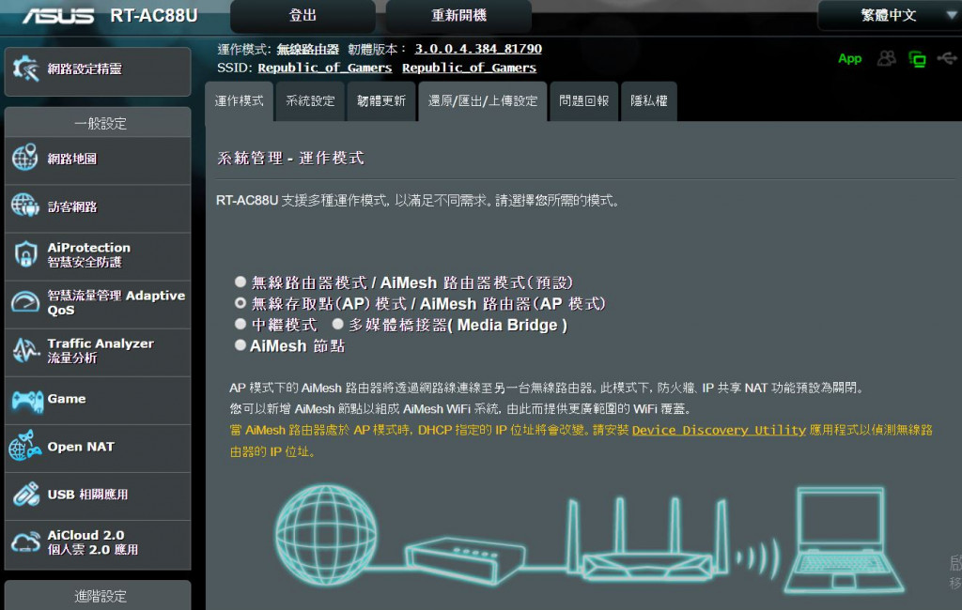The height and width of the screenshot is (610, 962).
Task: Click the 訪客網路 guest network icon
Action: tap(25, 206)
